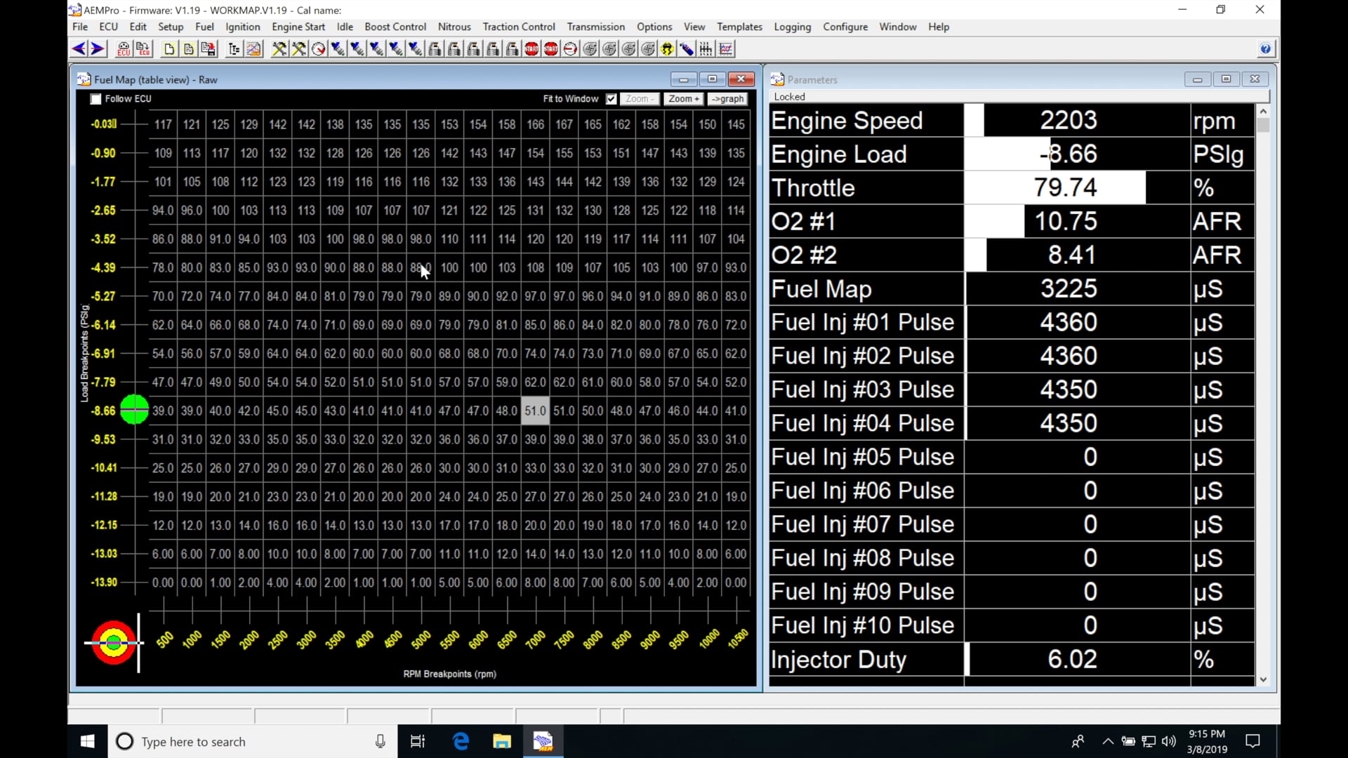
Task: Click the blue forward arrow icon
Action: point(98,49)
